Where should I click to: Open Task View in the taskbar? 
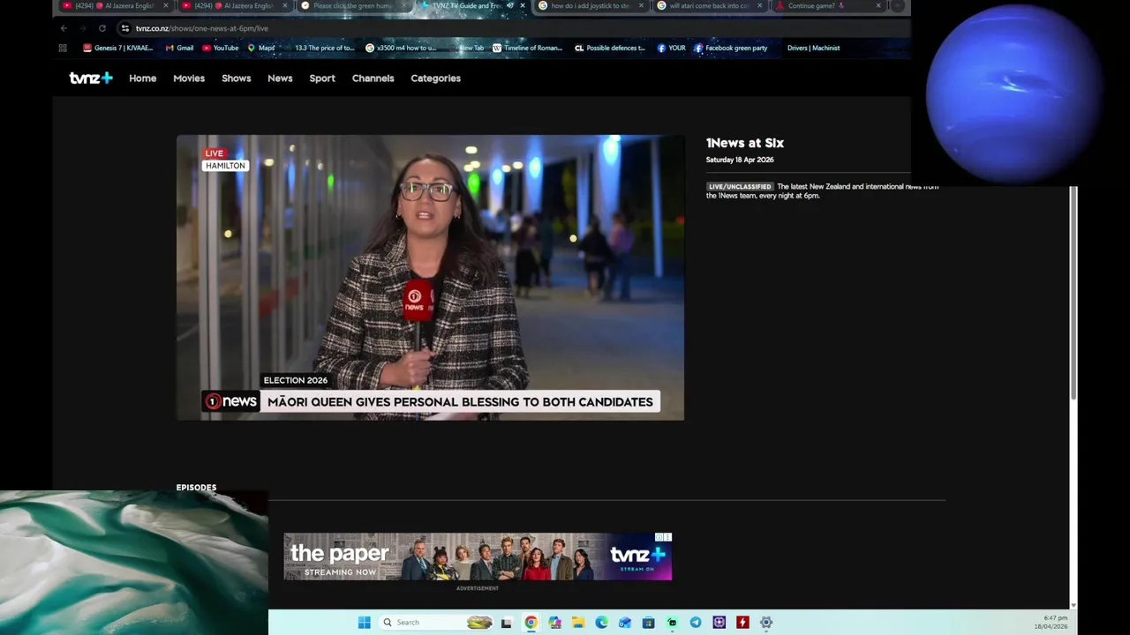(507, 623)
